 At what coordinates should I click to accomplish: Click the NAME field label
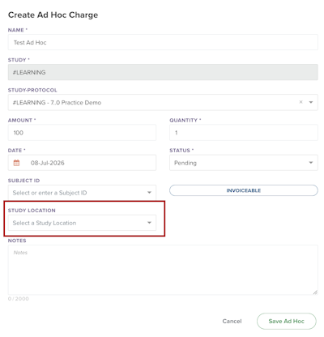[x=18, y=30]
